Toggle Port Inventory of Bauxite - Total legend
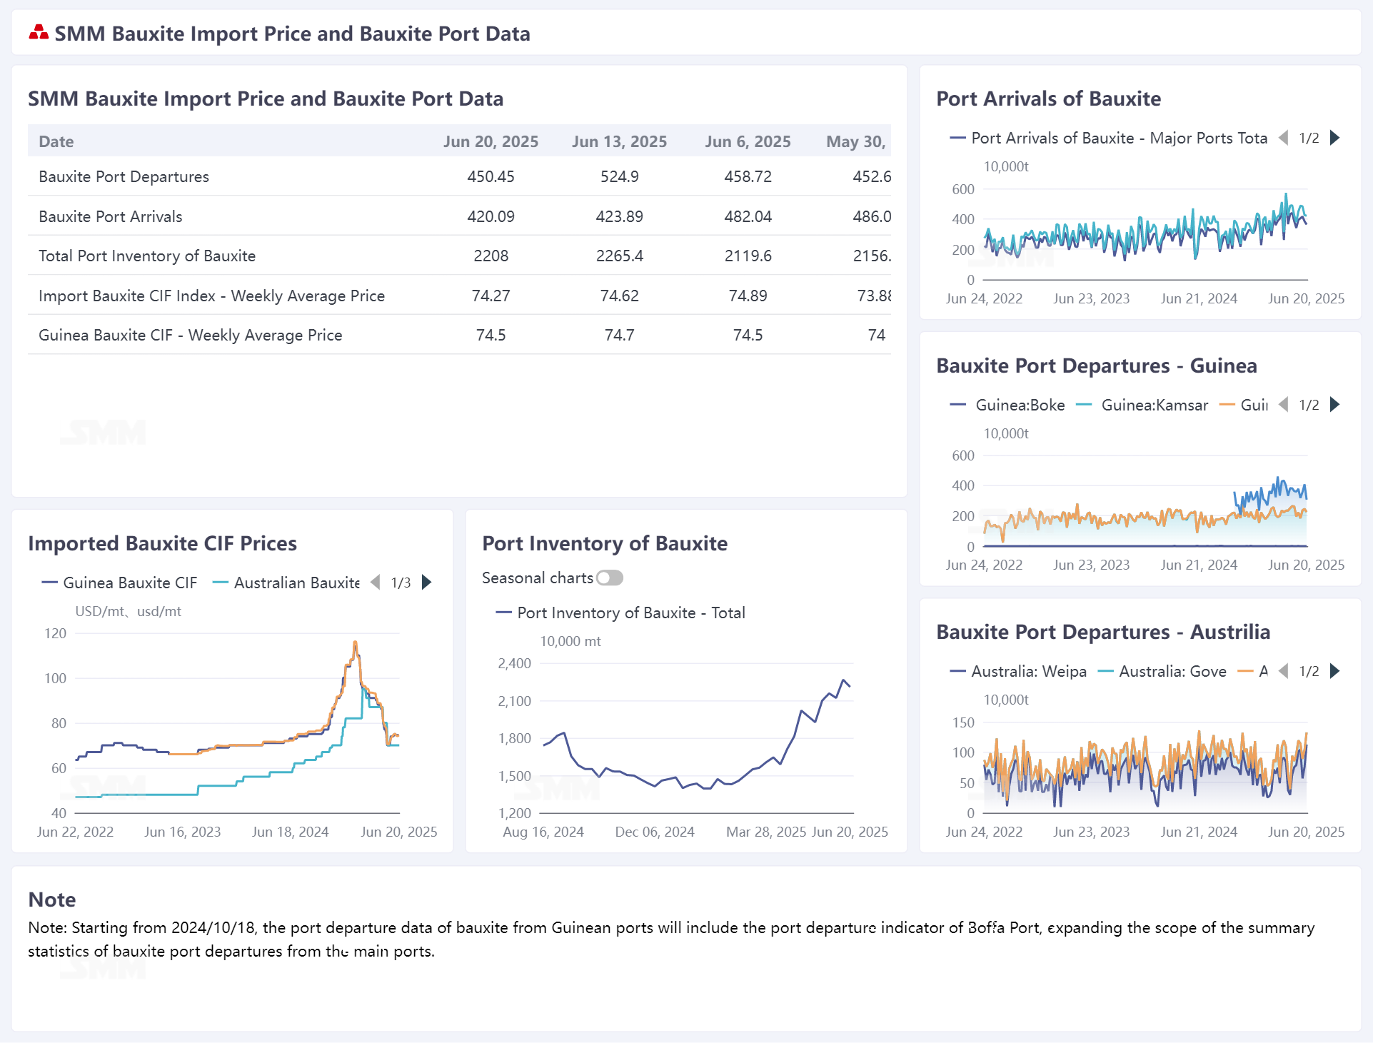The height and width of the screenshot is (1043, 1373). tap(620, 613)
